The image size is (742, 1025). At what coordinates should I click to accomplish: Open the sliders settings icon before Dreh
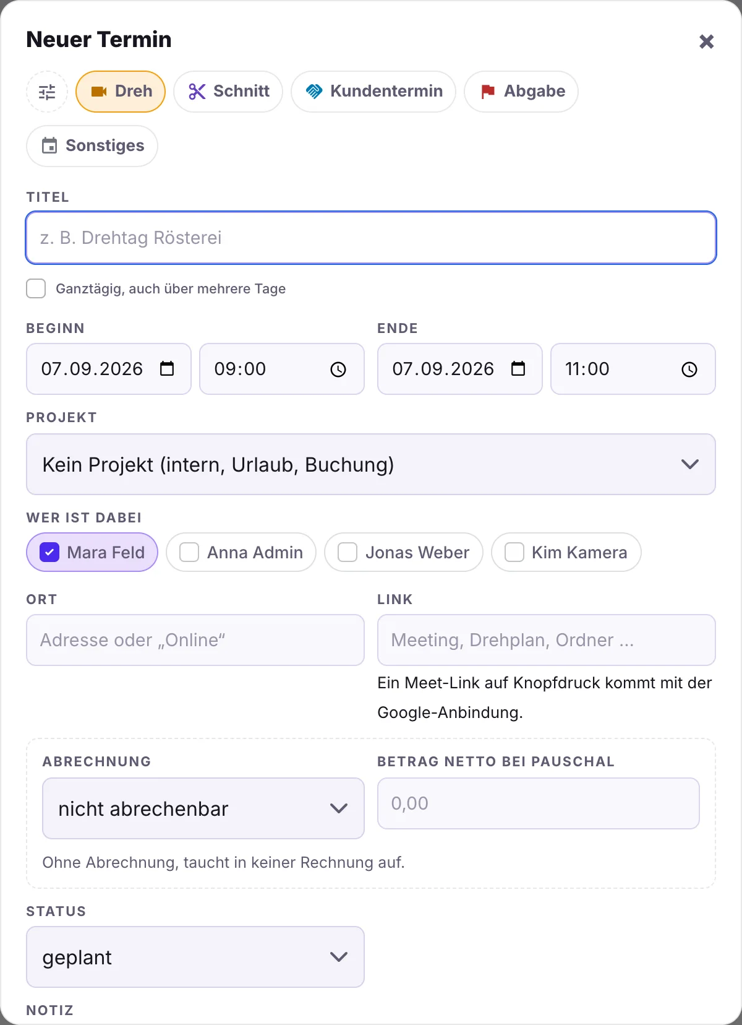(47, 92)
